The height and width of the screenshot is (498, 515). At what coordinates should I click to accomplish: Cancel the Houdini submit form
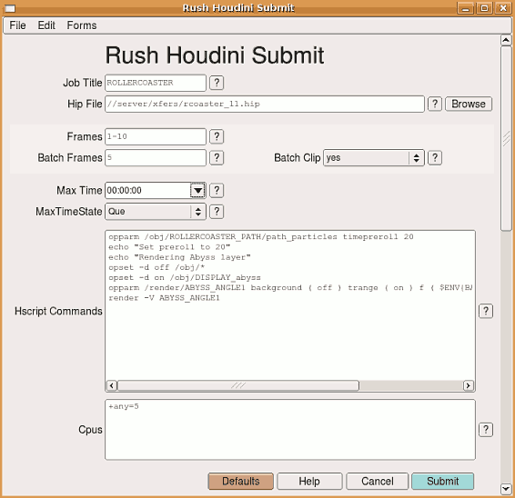[x=378, y=482]
